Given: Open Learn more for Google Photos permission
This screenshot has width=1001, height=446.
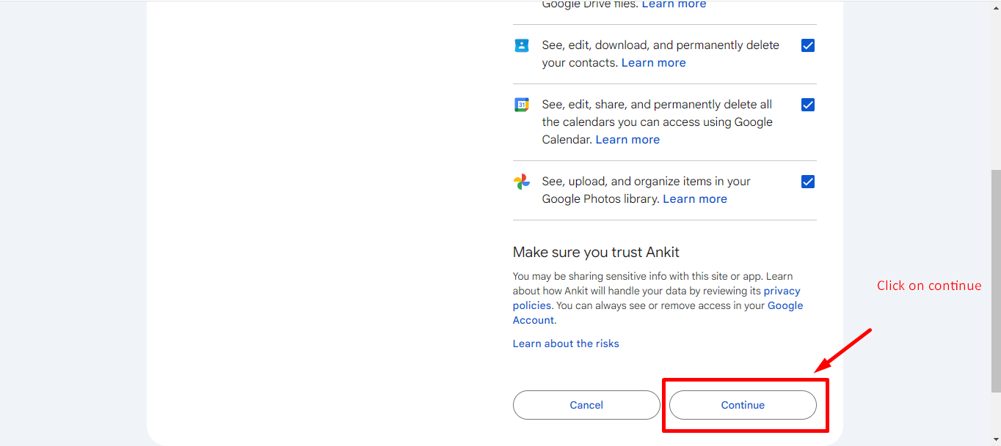Looking at the screenshot, I should 694,199.
